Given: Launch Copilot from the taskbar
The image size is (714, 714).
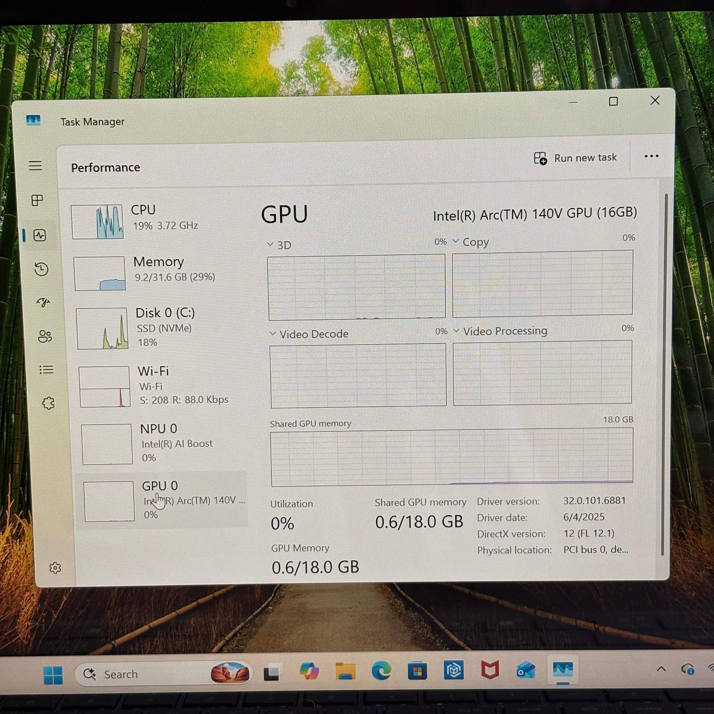Looking at the screenshot, I should [309, 671].
